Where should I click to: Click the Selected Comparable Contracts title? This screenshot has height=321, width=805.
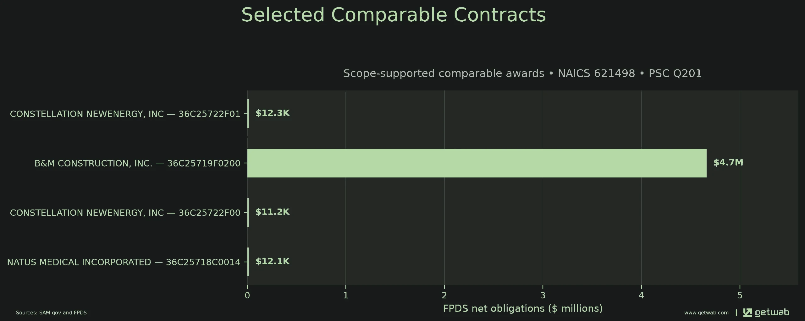[x=394, y=15]
